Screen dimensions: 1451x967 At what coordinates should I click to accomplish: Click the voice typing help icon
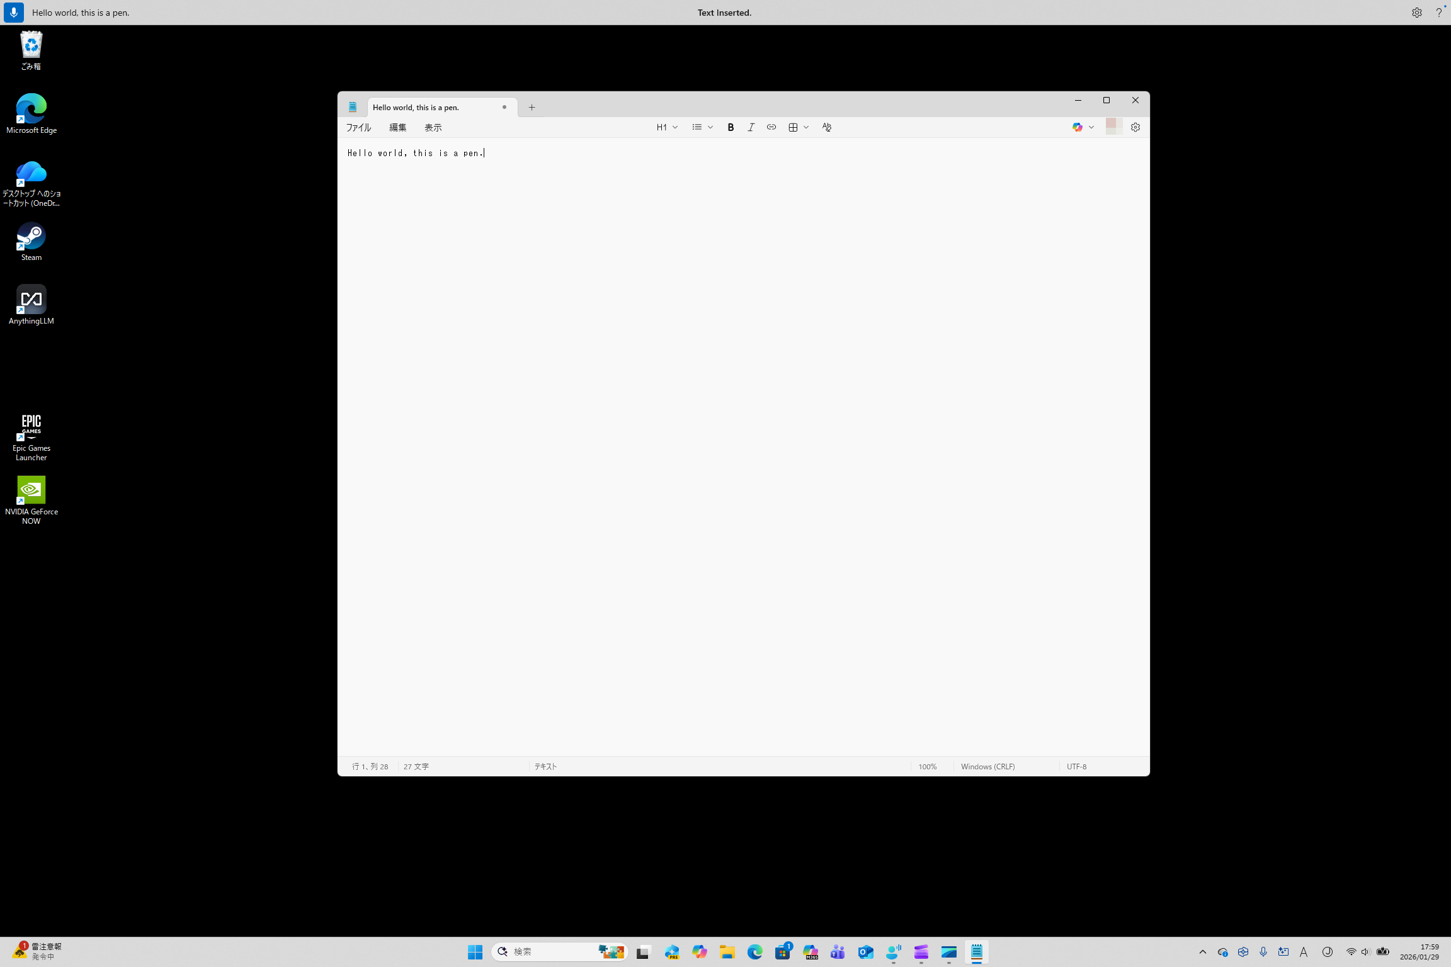pos(1438,13)
